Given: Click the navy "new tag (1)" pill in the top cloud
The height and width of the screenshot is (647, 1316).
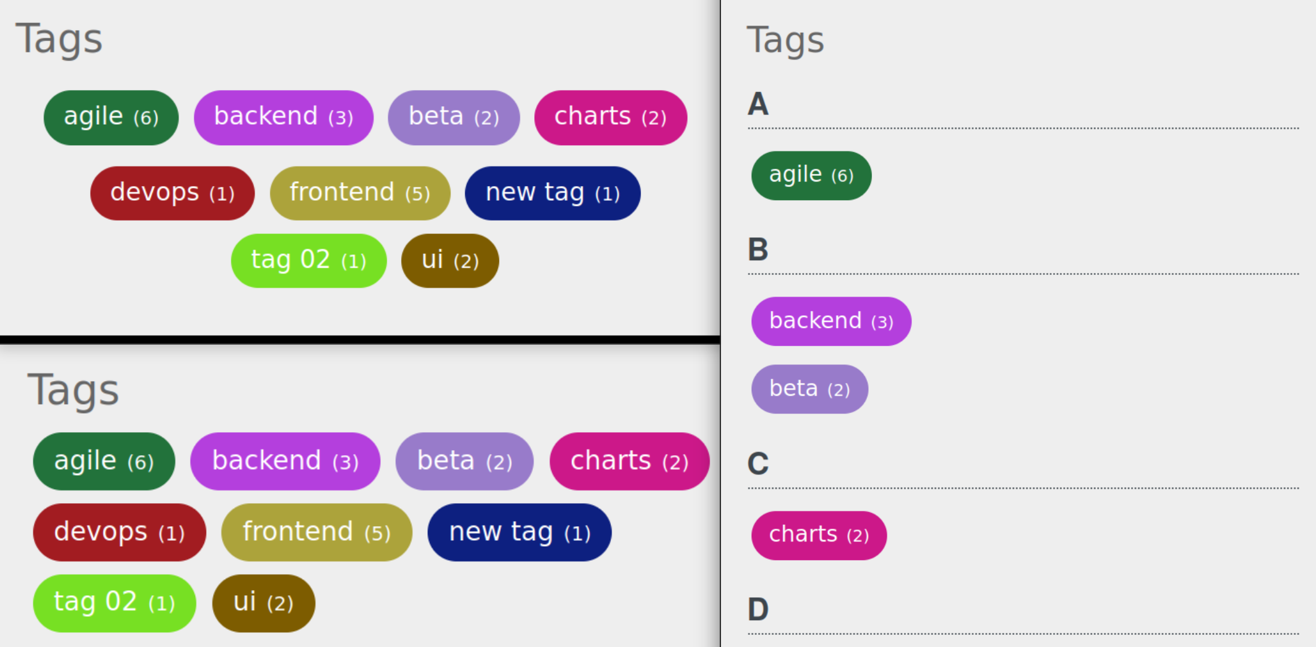Looking at the screenshot, I should (552, 193).
